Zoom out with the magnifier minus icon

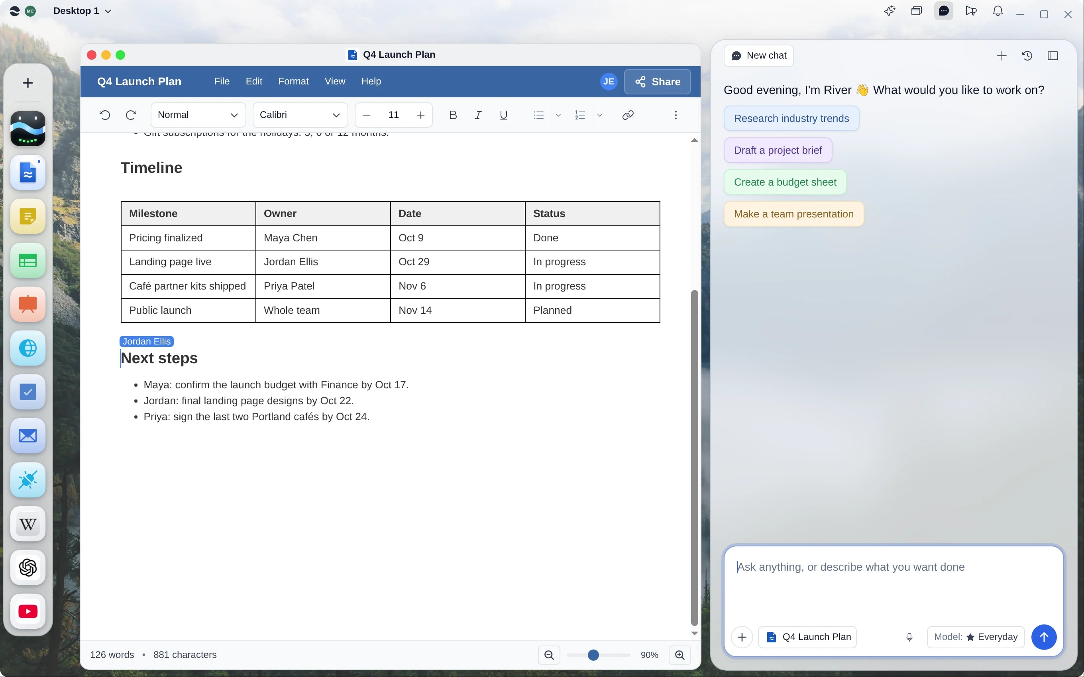(x=549, y=655)
